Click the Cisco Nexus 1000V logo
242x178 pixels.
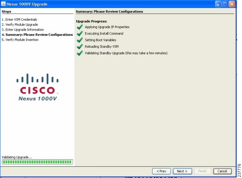coord(38,87)
